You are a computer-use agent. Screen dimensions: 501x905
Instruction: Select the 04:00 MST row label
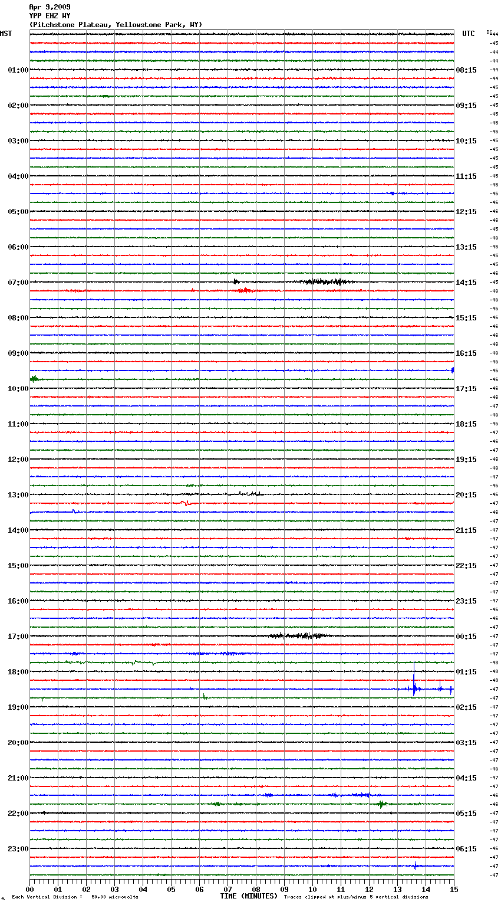pyautogui.click(x=18, y=176)
